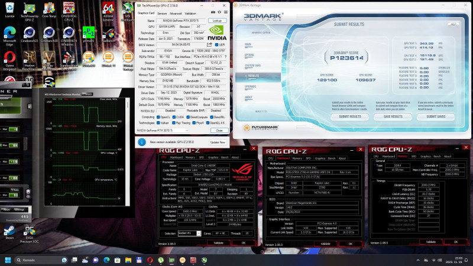
Task: Switch to the Sensors tab in GPU-Z
Action: [x=162, y=14]
